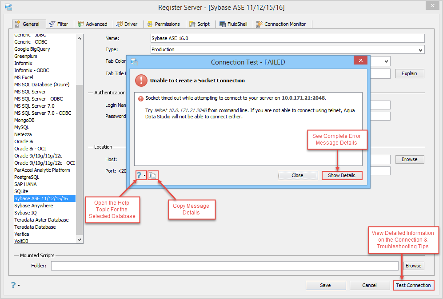Select MongoDB in the database list
The width and height of the screenshot is (443, 299).
tap(24, 120)
